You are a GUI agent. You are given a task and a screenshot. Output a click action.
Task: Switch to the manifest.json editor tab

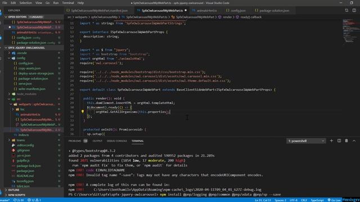(99, 11)
